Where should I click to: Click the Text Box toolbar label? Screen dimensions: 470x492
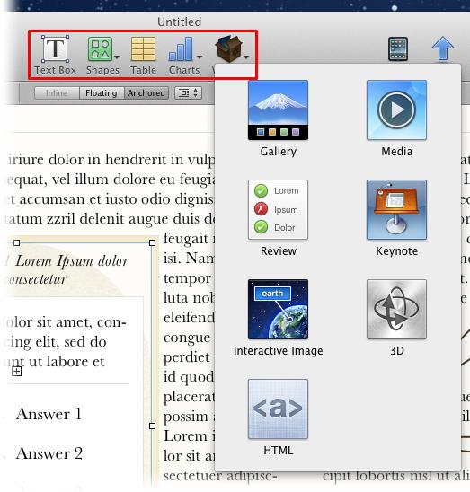56,70
